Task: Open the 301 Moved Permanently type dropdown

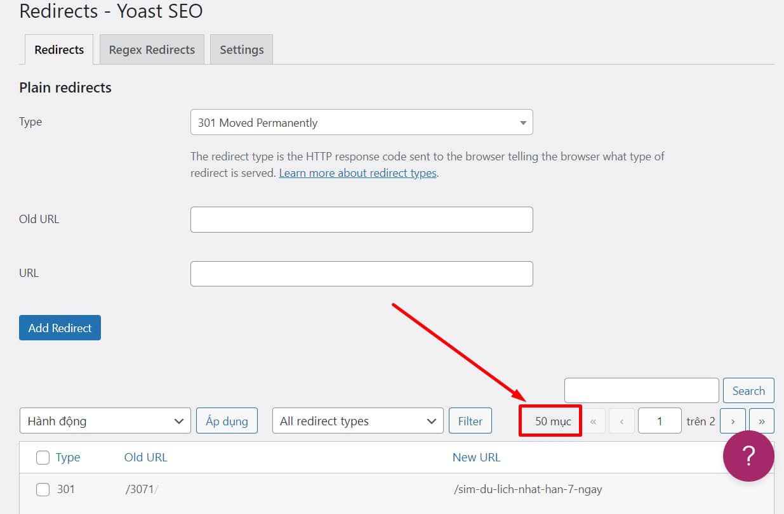Action: click(x=361, y=122)
